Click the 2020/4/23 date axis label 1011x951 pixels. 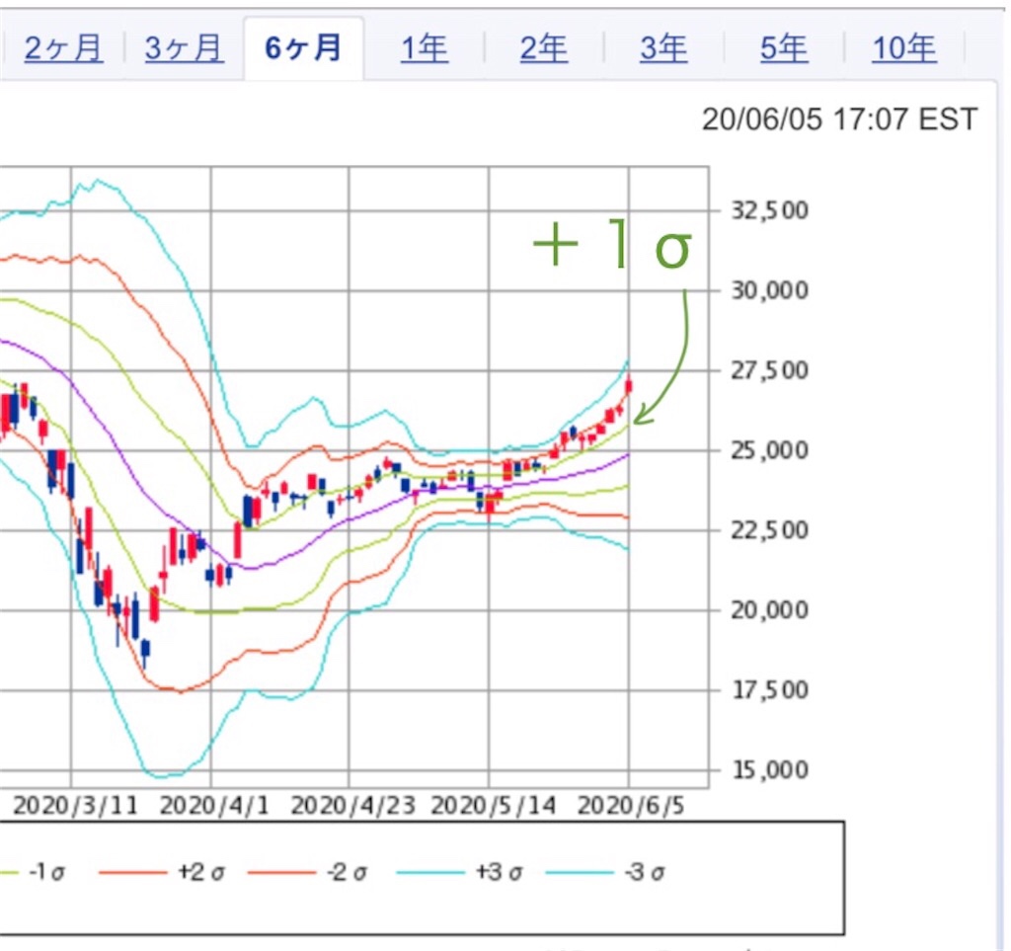point(352,805)
